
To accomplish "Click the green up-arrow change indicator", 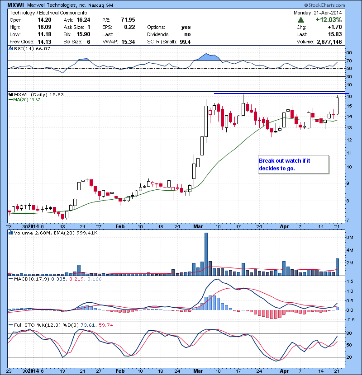I will (301, 20).
